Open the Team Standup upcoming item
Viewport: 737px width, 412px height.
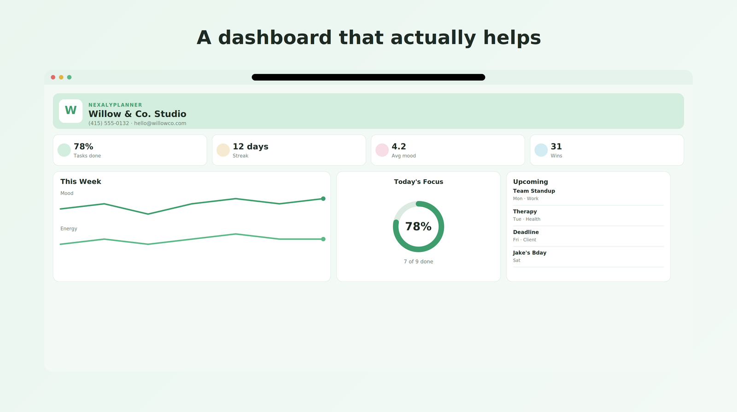[x=588, y=195]
